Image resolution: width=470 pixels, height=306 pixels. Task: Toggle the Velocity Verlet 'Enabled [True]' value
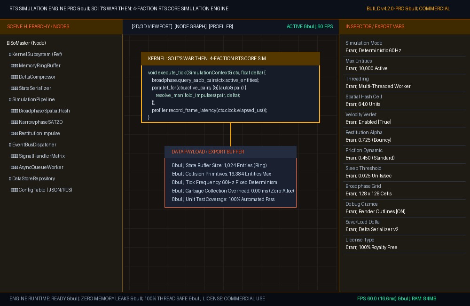[x=368, y=122]
